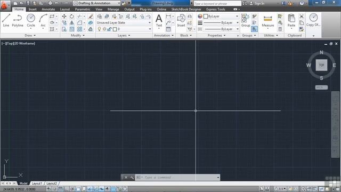Click the Plot printer icon in quick access toolbar
The width and height of the screenshot is (341, 192).
click(50, 3)
